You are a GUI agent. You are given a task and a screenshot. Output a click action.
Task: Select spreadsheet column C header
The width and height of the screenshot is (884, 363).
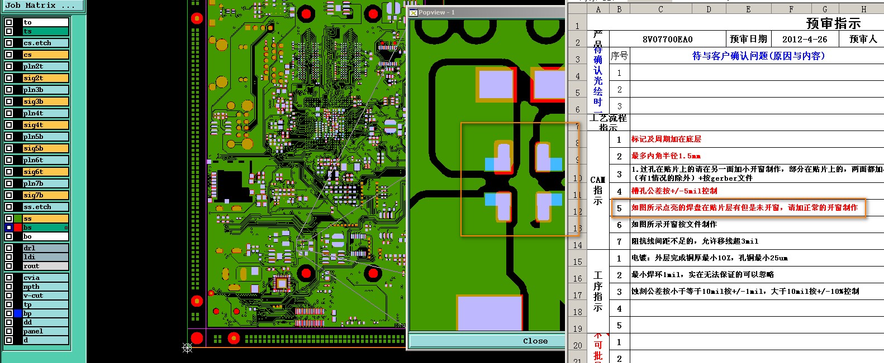(661, 9)
